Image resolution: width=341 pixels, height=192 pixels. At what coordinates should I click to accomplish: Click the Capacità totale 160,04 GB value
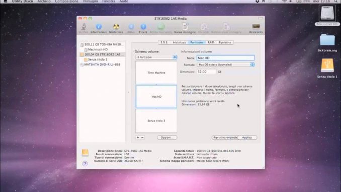219,151
